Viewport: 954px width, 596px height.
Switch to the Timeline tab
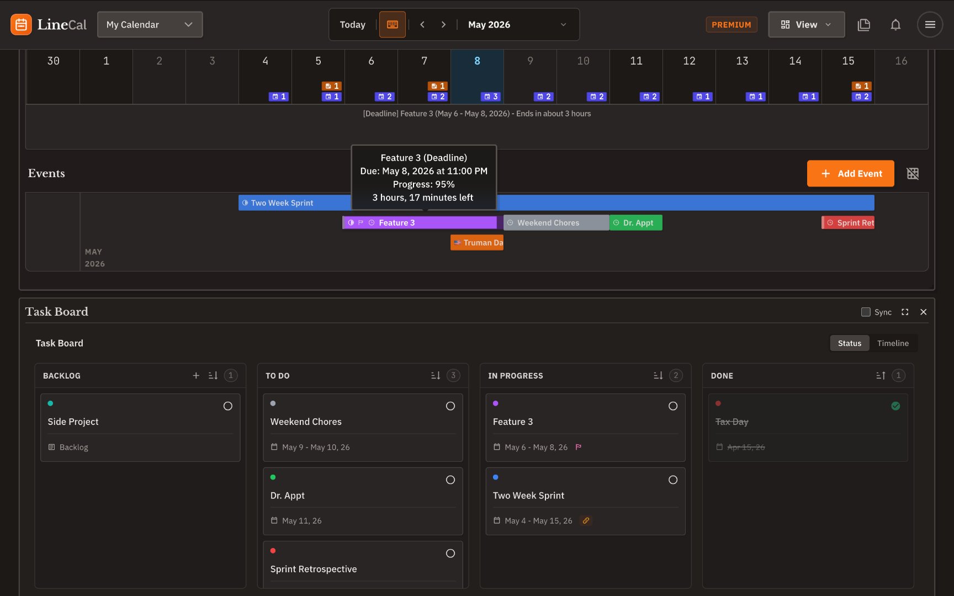tap(893, 343)
